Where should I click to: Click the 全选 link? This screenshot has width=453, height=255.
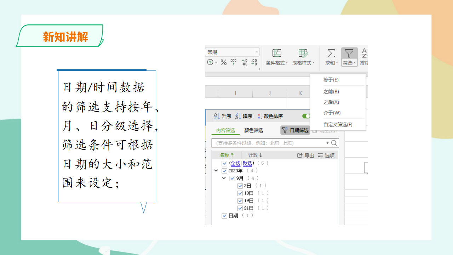(235, 163)
